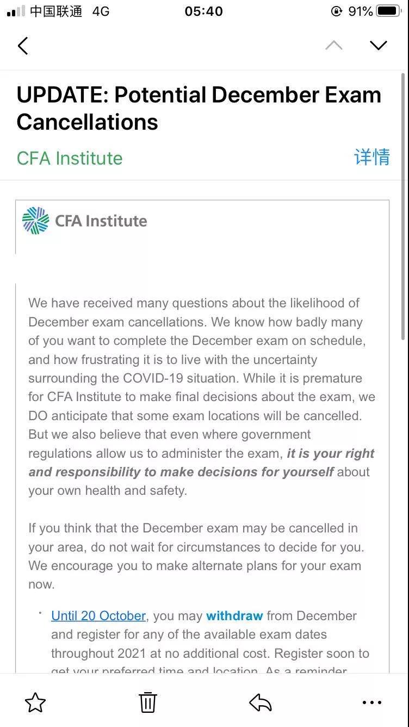Tap the 05:40 clock in status bar
This screenshot has height=727, width=409.
tap(203, 11)
